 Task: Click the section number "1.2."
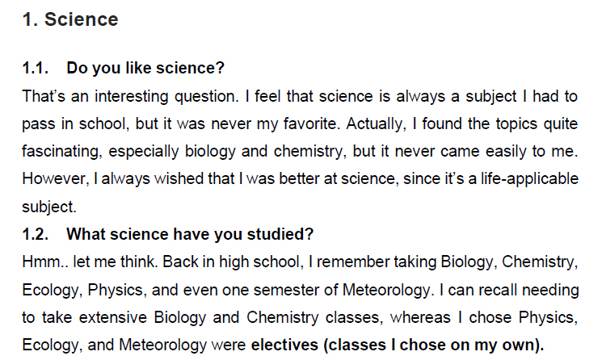36,234
